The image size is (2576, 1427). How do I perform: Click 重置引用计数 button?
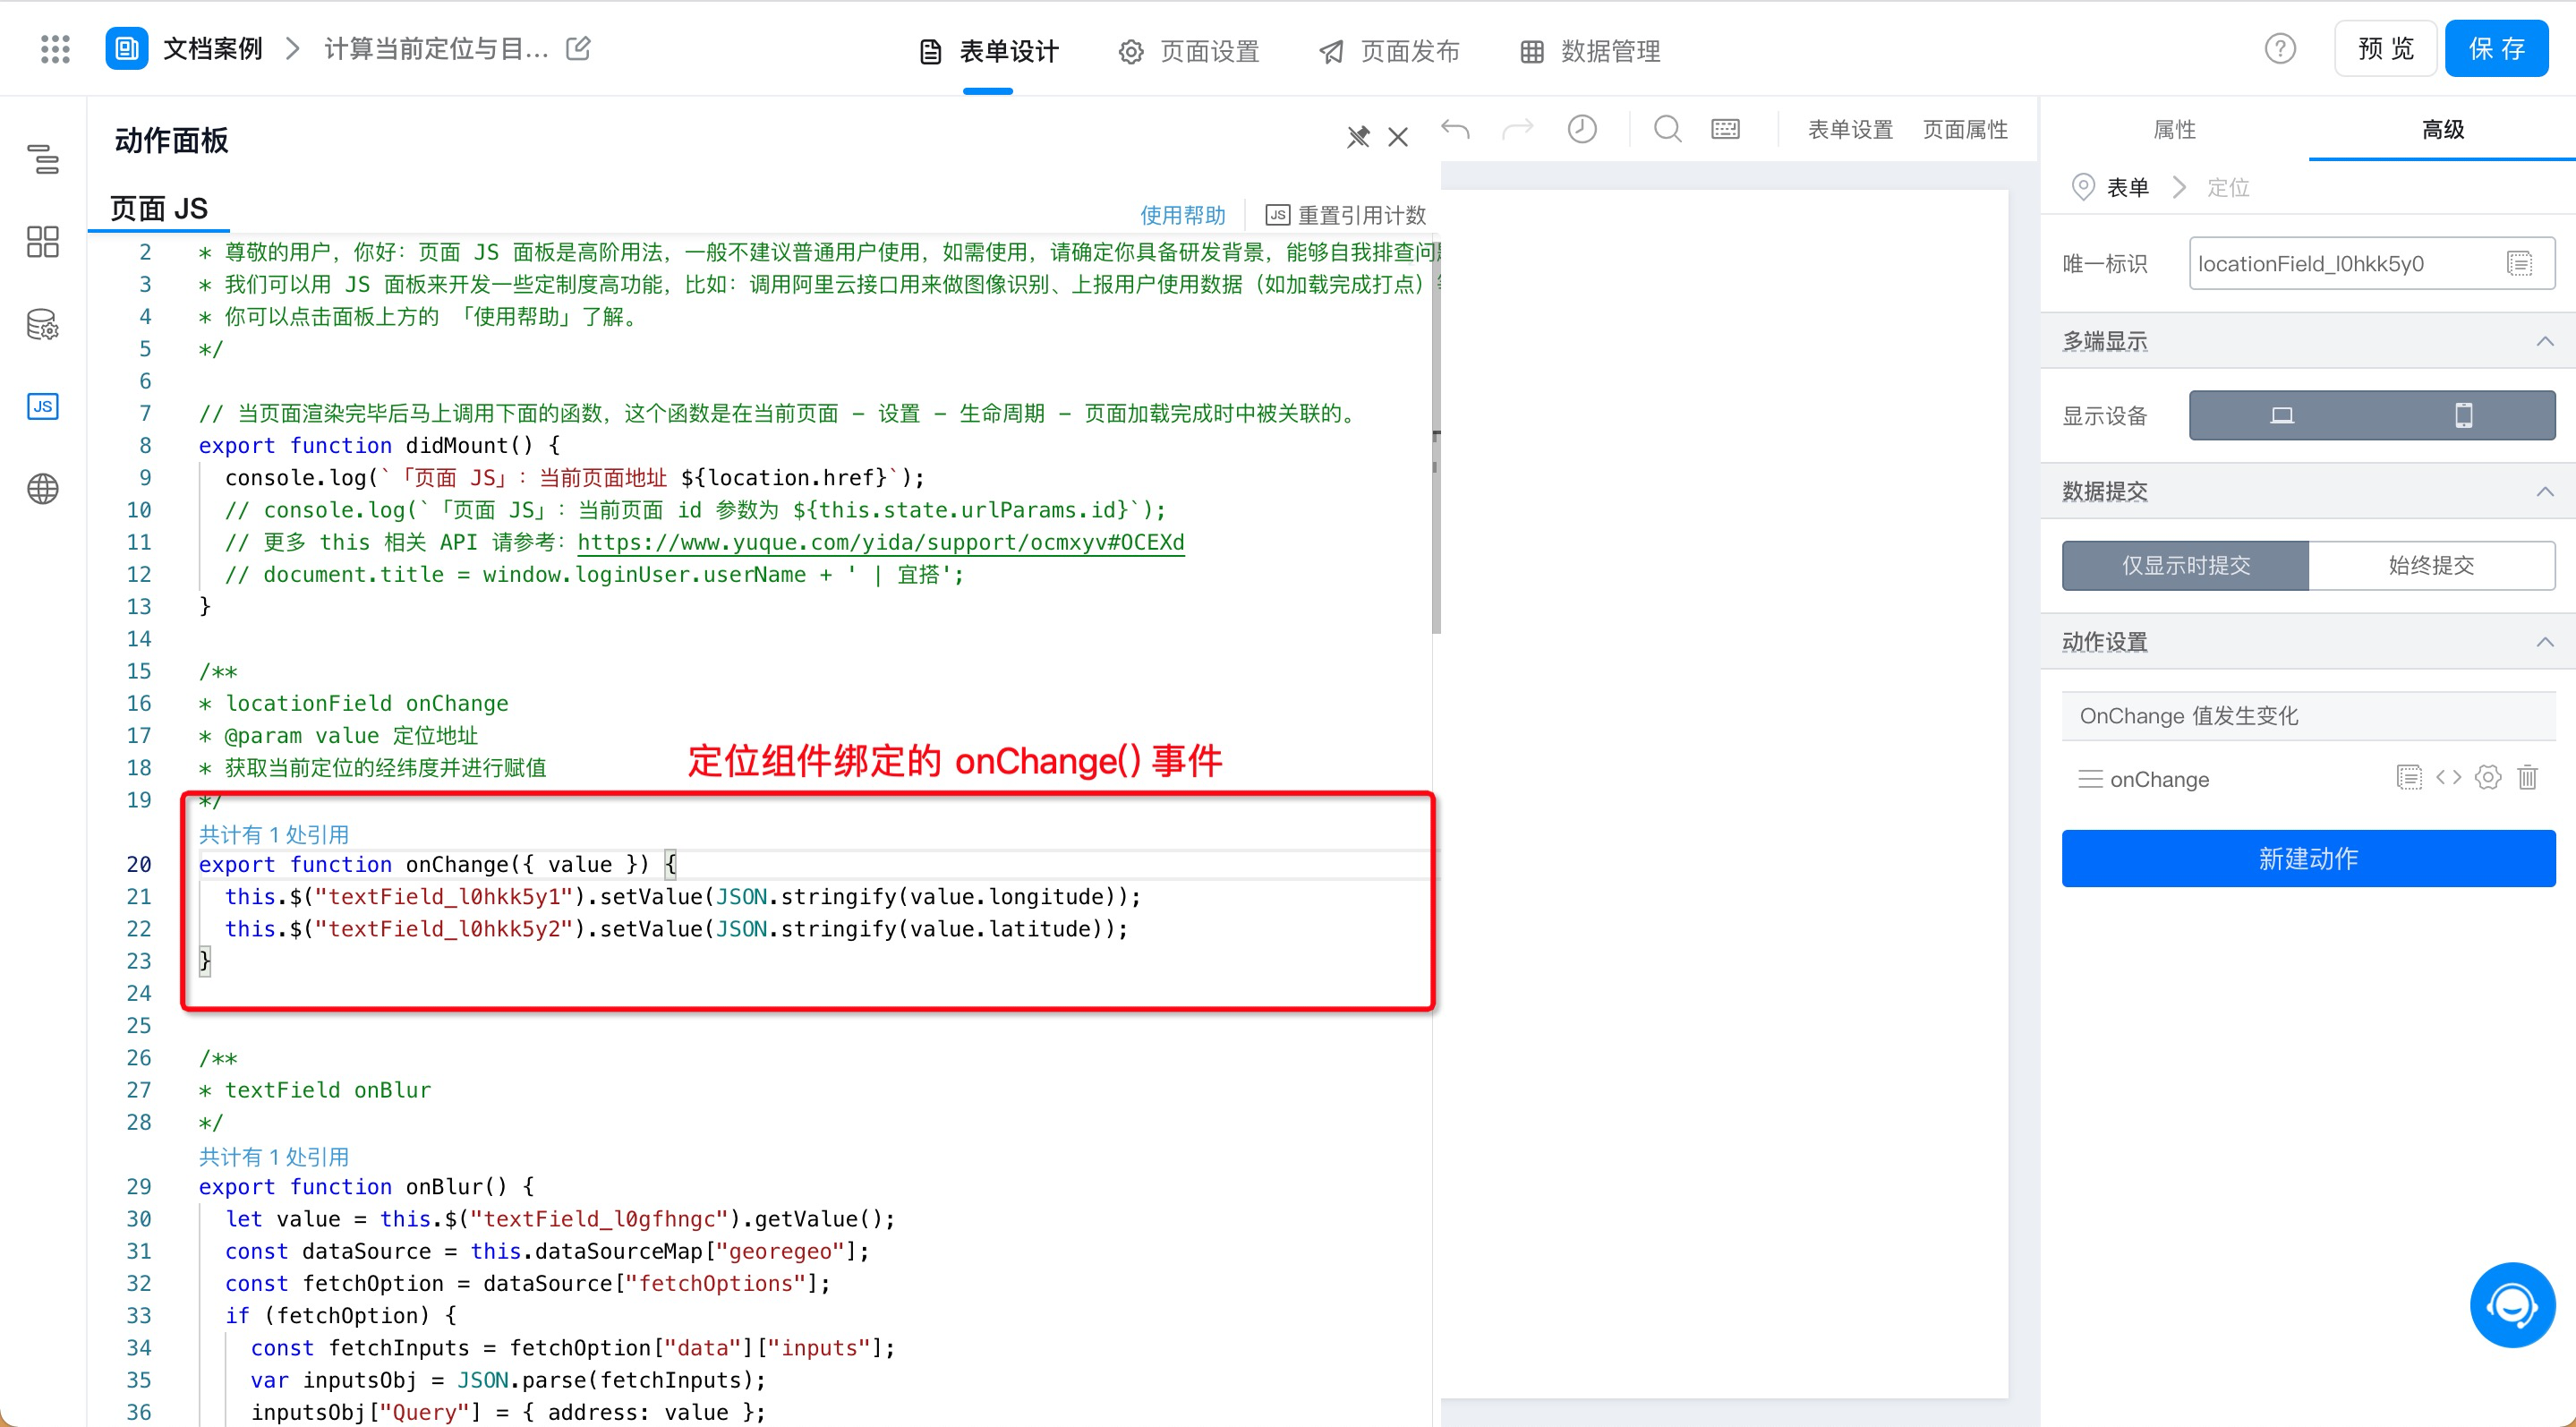(1345, 215)
